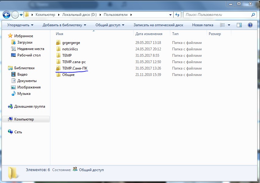
Task: Click the change view icon in toolbar
Action: coord(222,25)
